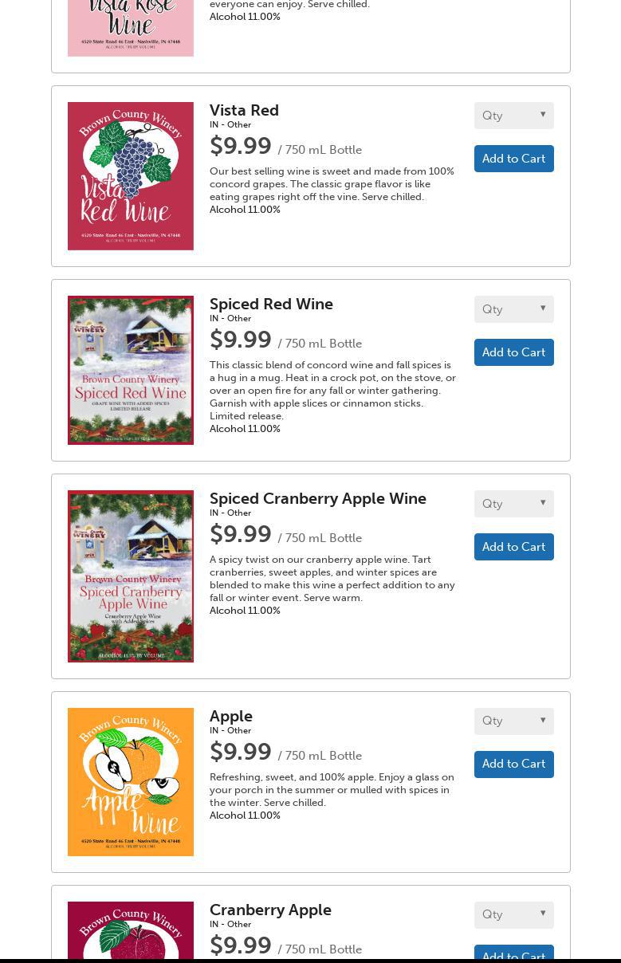This screenshot has height=963, width=621.
Task: Click the Spiced Cranberry Apple label image
Action: [131, 576]
